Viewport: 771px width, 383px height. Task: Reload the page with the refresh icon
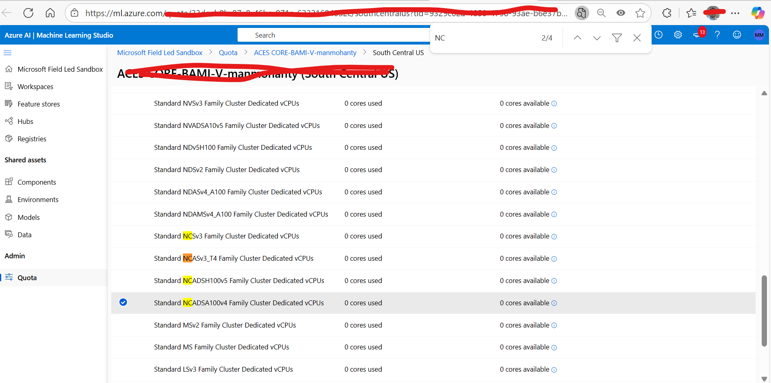point(28,13)
